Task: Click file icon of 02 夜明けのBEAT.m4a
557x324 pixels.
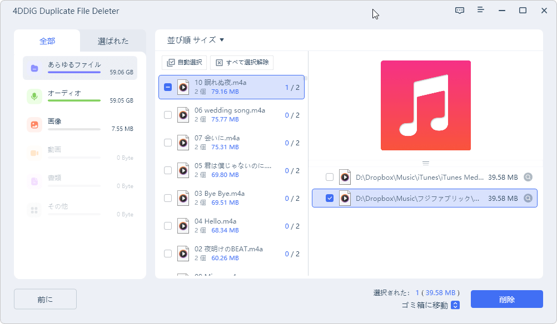Action: pyautogui.click(x=183, y=254)
